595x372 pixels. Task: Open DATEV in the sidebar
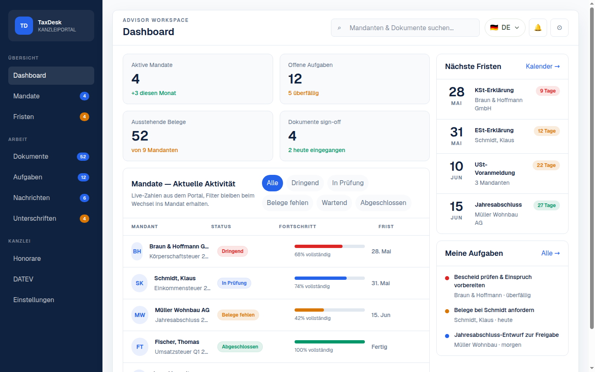[51, 279]
